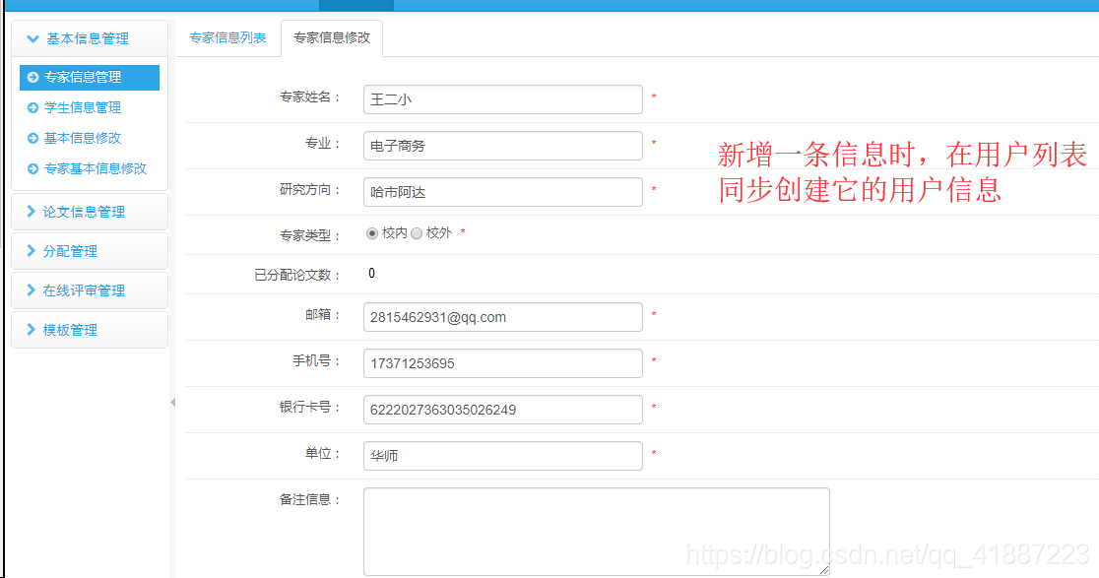This screenshot has height=578, width=1099.
Task: Open 专家信息管理 menu item
Action: click(x=90, y=77)
